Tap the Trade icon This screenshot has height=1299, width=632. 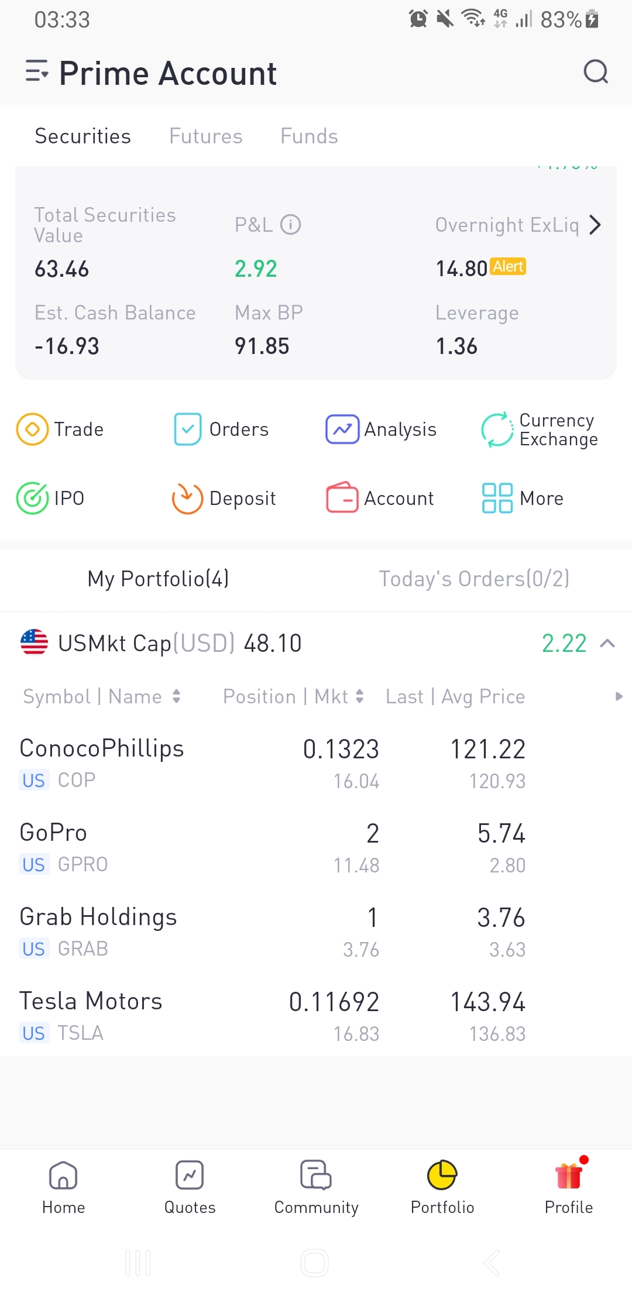click(x=33, y=429)
